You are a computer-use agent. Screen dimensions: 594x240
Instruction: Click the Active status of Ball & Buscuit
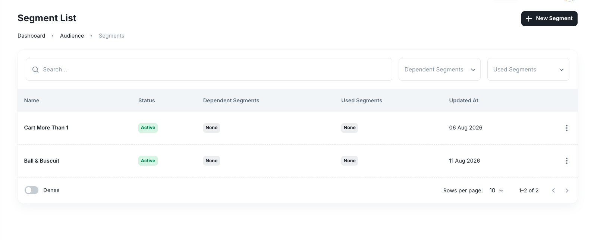(148, 161)
